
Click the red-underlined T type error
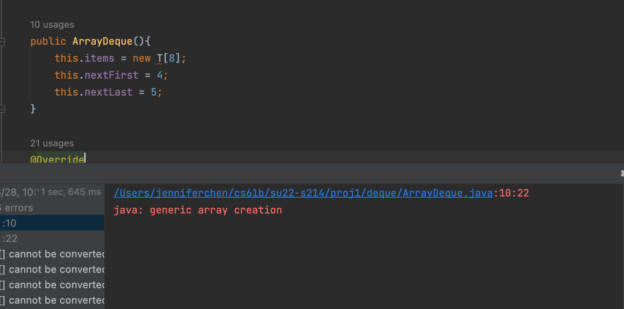159,59
